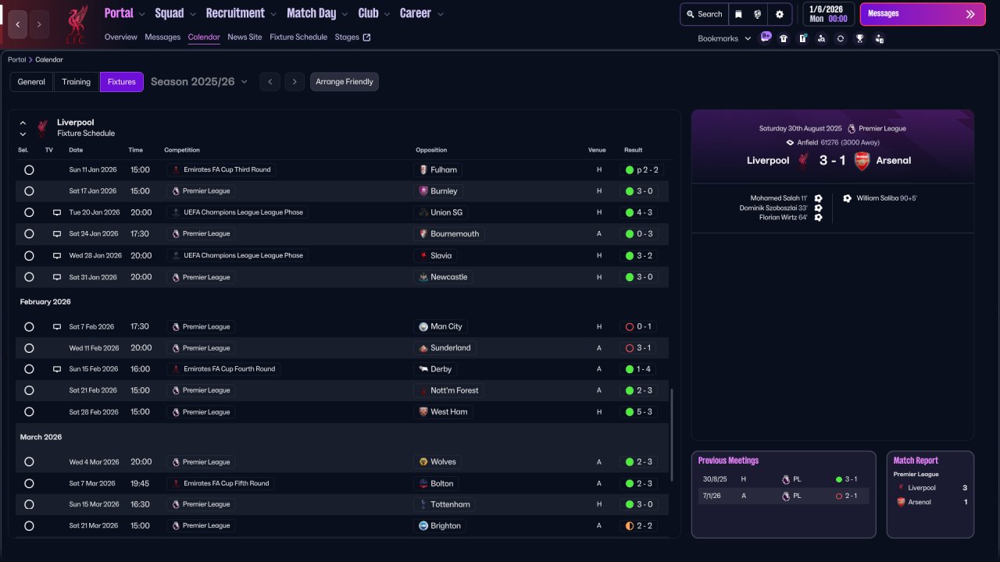Expand the Portal menu chevron
The height and width of the screenshot is (562, 1000).
click(x=141, y=14)
